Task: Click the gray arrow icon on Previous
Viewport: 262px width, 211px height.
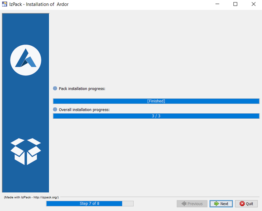Action: point(183,204)
